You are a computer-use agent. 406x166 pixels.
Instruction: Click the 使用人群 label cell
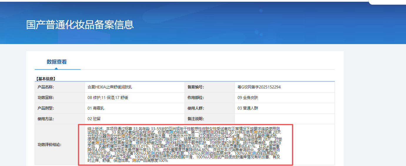[196, 108]
